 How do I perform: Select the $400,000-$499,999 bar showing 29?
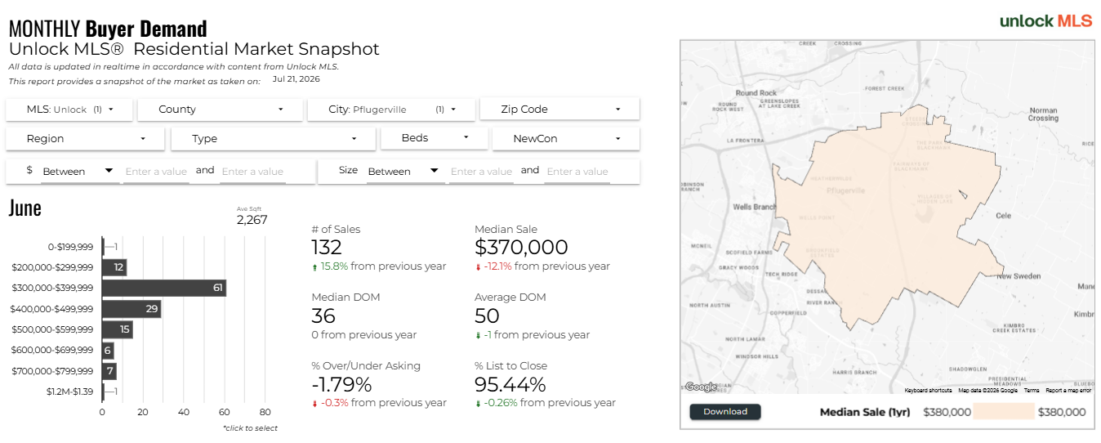click(x=131, y=309)
